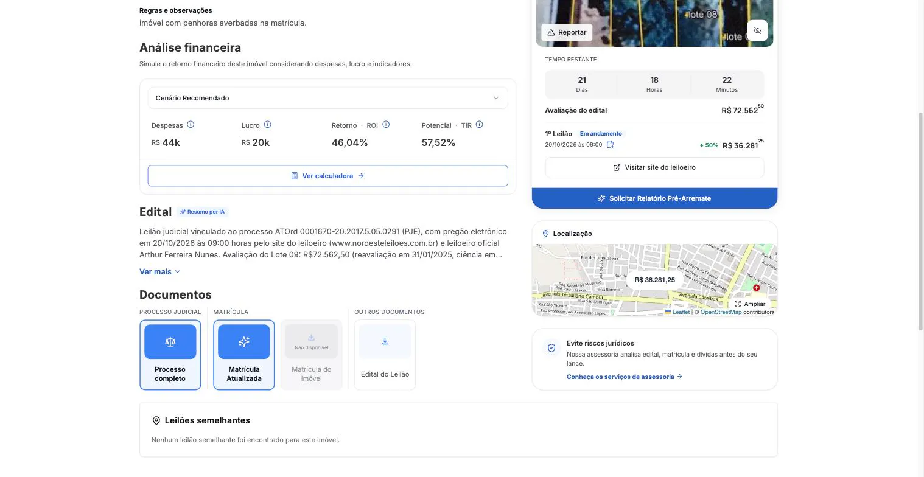Screen dimensions: 924x477
Task: Open Cenário Recomendado dropdown
Action: [327, 98]
